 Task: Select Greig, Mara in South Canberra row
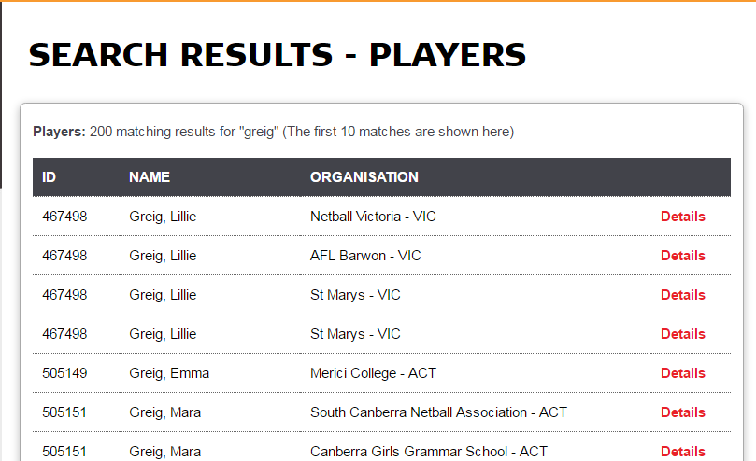click(164, 412)
